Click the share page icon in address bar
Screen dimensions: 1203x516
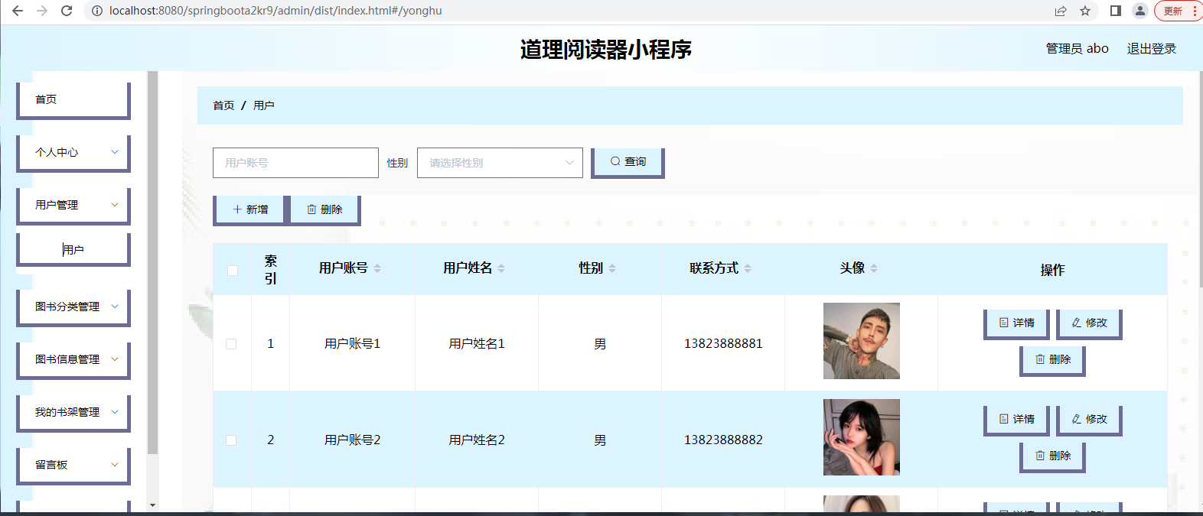[x=1061, y=11]
